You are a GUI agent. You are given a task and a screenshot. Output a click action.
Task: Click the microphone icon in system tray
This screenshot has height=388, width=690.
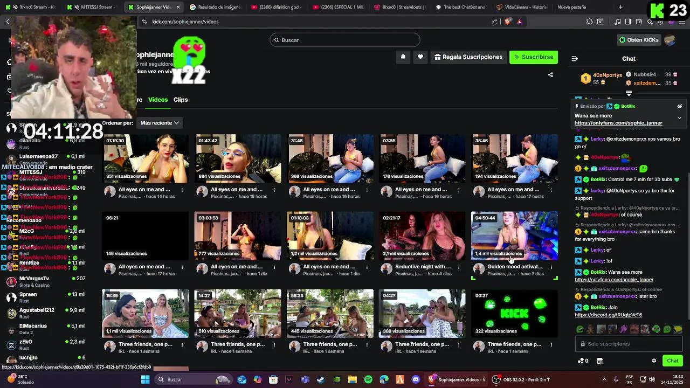pos(616,379)
